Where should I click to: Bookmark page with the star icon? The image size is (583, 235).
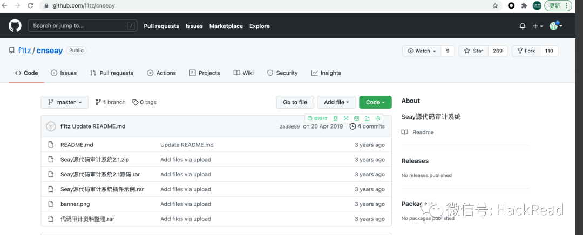pos(495,5)
